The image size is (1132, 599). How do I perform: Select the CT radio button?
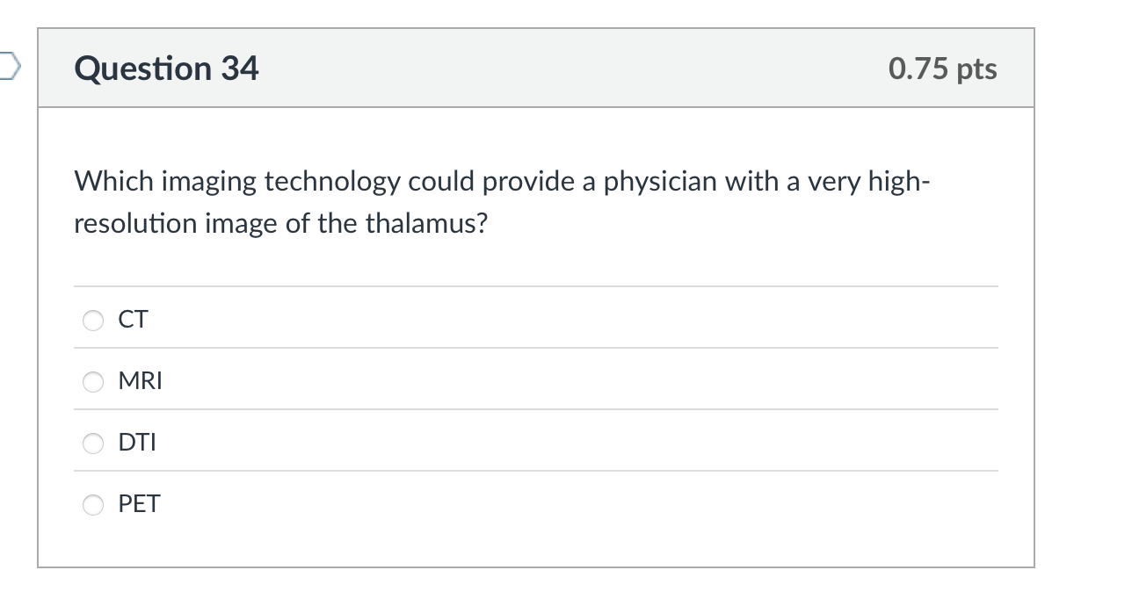[x=93, y=320]
